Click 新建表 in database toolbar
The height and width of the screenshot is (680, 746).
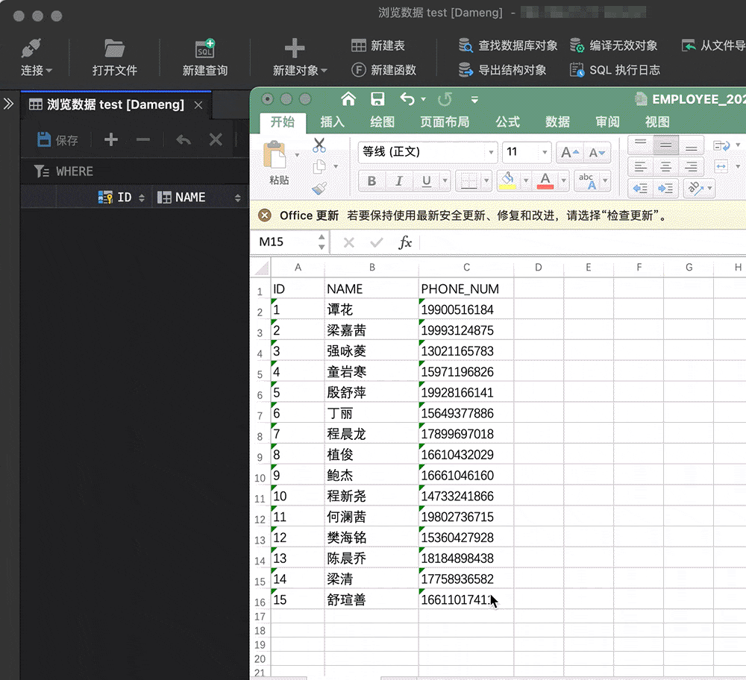[x=377, y=45]
